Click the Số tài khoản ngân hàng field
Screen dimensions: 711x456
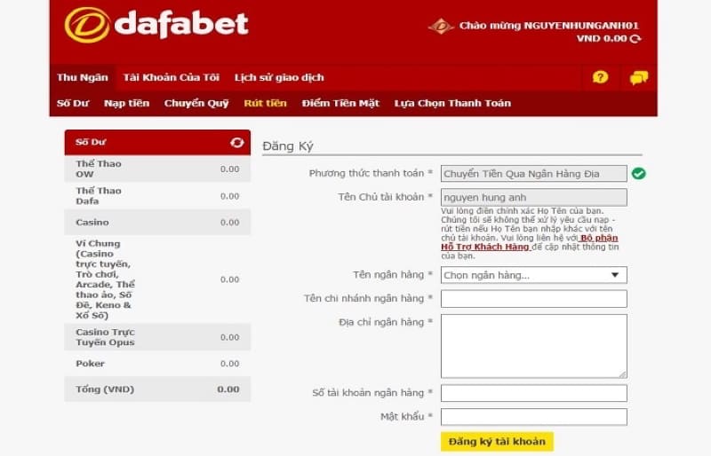pyautogui.click(x=533, y=393)
